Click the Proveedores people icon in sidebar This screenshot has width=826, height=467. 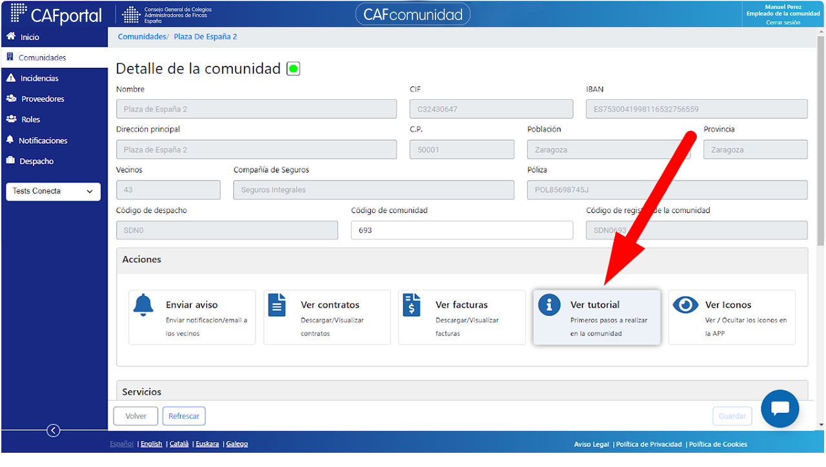click(x=11, y=99)
